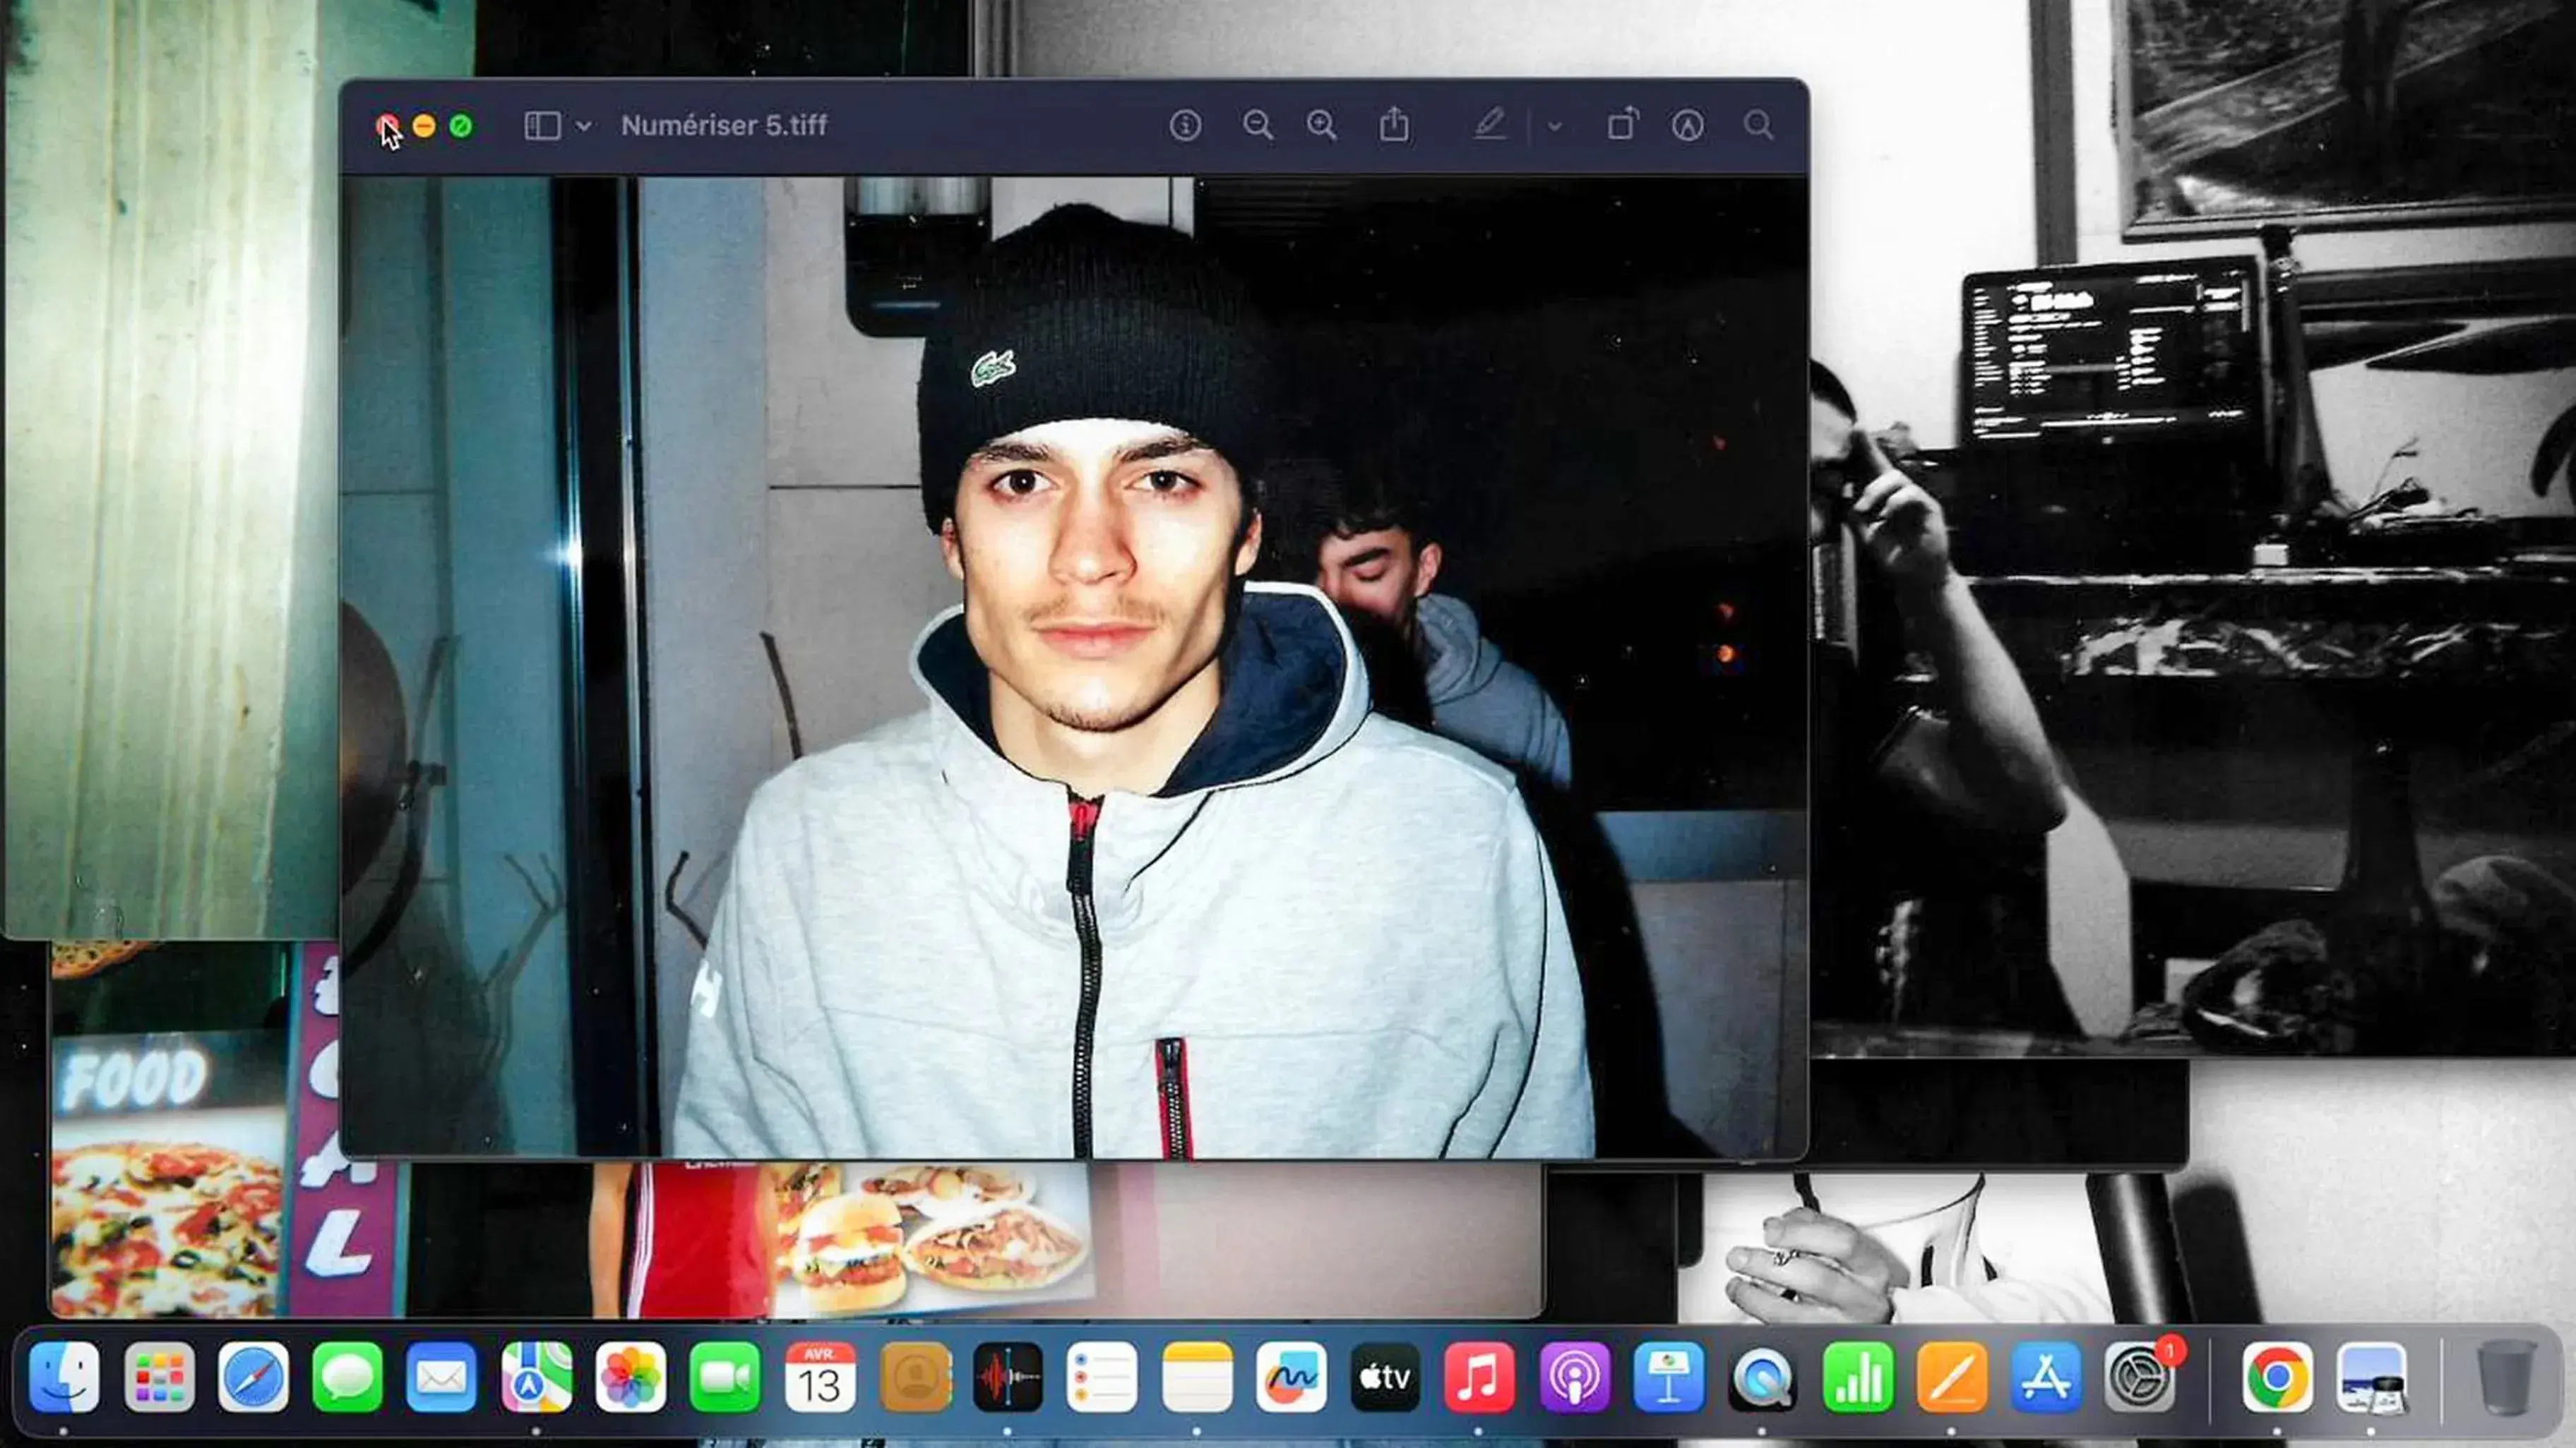Click the zoom in magnifier

1321,126
